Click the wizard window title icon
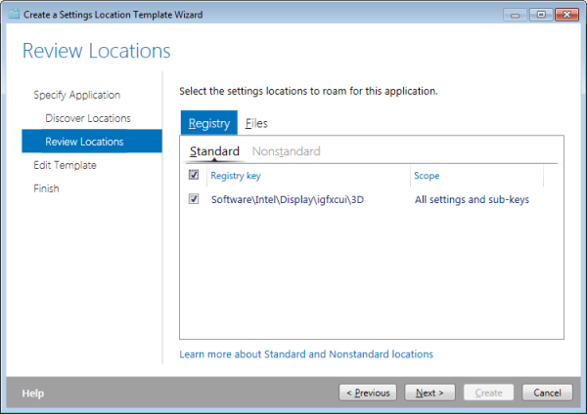The width and height of the screenshot is (587, 414). [14, 15]
